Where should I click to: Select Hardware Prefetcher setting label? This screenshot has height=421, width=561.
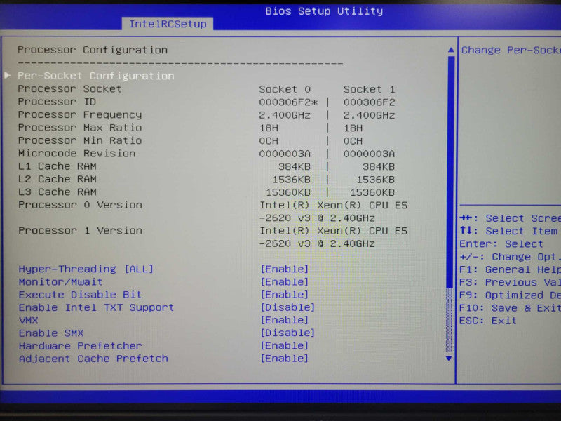pyautogui.click(x=80, y=346)
